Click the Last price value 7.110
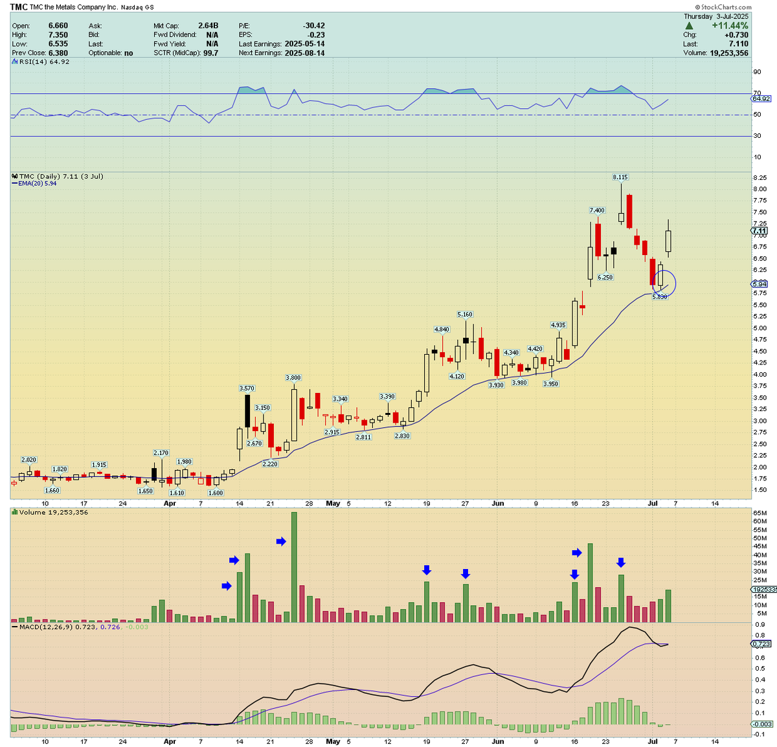Viewport: 777px width, 747px height. [x=739, y=44]
